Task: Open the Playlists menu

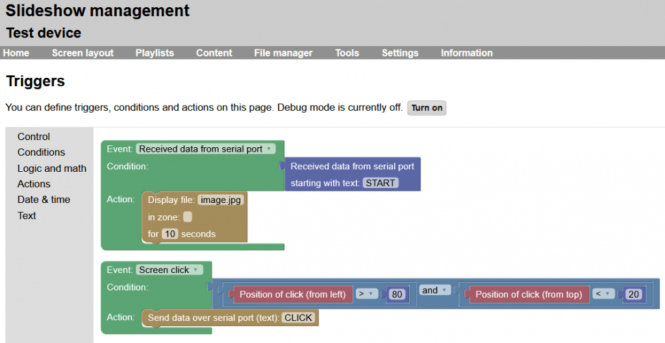Action: pos(155,53)
